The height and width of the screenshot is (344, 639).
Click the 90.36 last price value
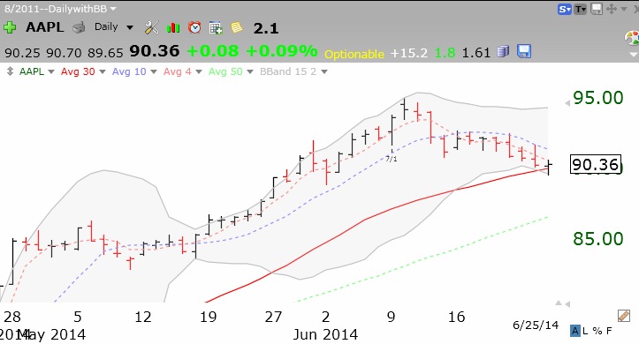[x=155, y=51]
